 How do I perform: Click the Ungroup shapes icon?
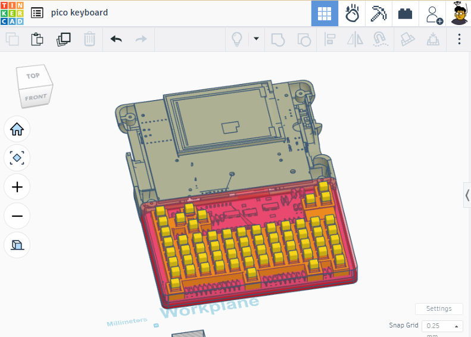point(304,39)
